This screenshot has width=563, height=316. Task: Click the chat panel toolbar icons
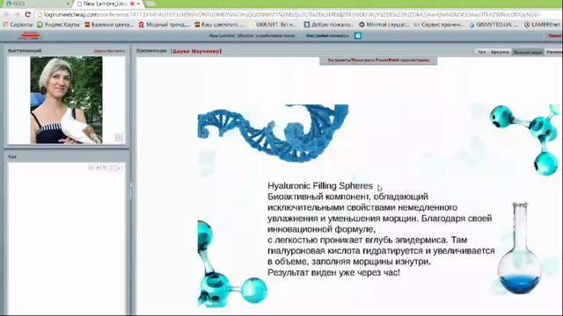(x=106, y=168)
